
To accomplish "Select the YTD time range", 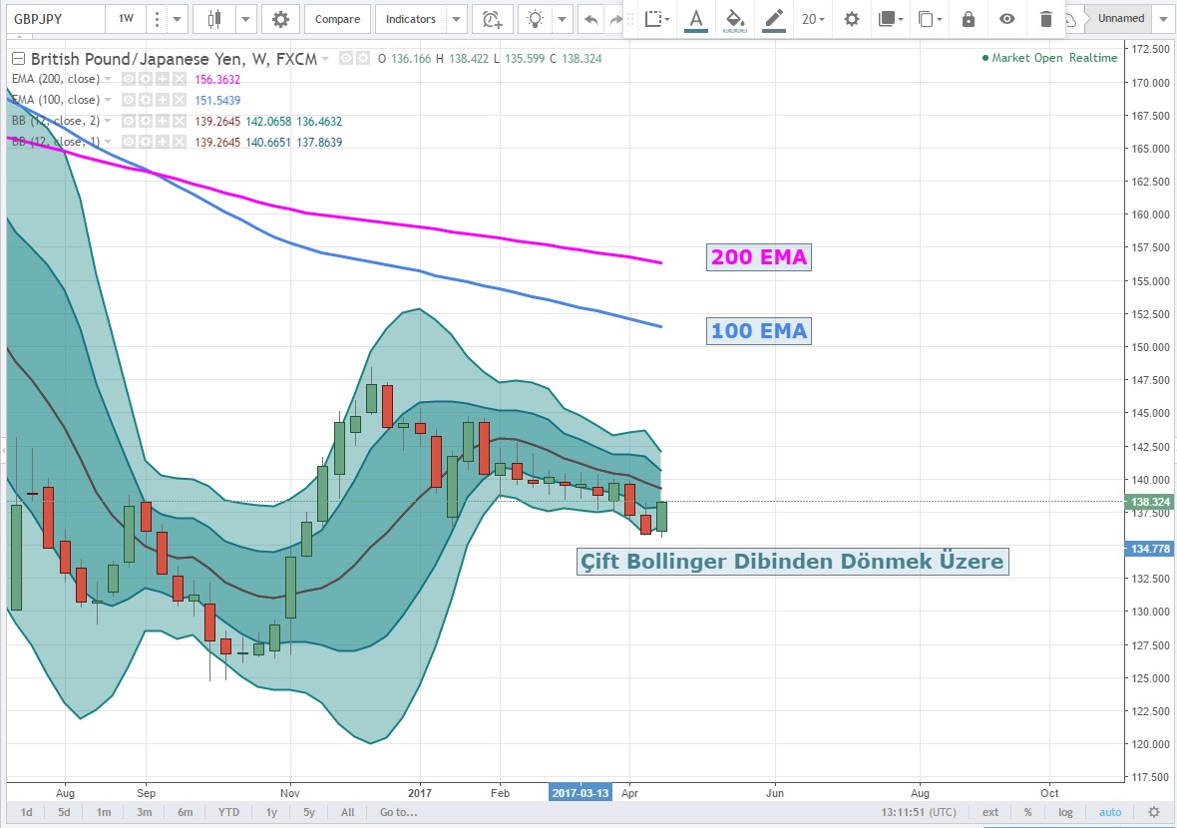I will coord(228,812).
